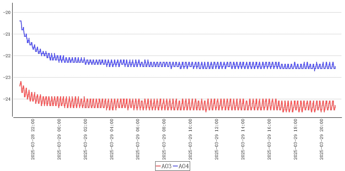The height and width of the screenshot is (171, 345).
Task: Select the -23 y-axis value label
Action: 7,77
